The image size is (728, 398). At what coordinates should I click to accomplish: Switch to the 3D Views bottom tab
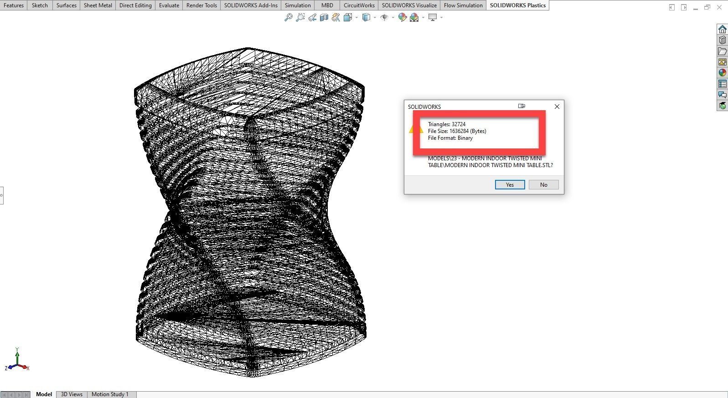(72, 394)
